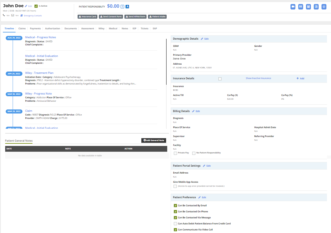Open the calculator icon in the header
The width and height of the screenshot is (331, 233).
(308, 7)
